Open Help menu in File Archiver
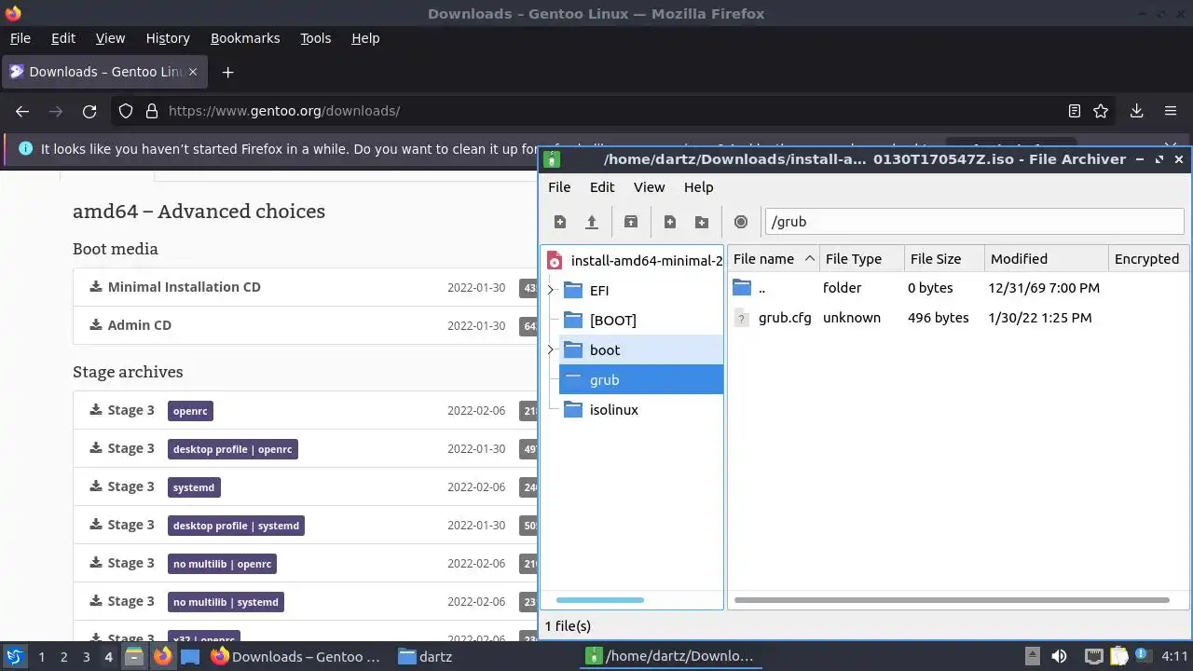Screen dimensions: 1193x671 698,187
